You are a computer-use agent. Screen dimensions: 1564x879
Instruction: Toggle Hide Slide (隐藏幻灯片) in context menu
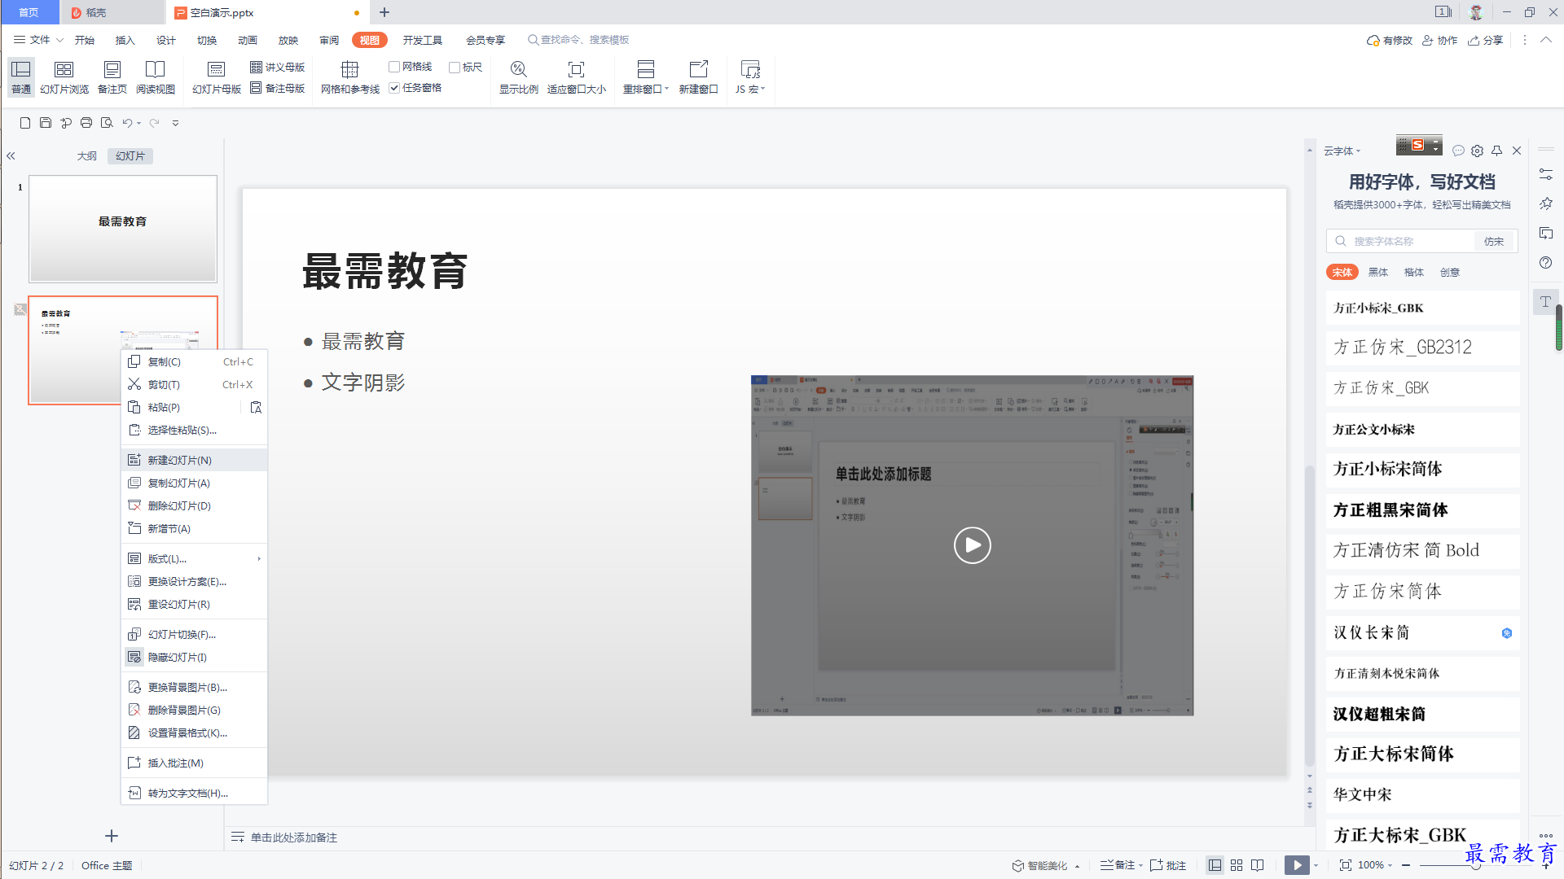coord(194,657)
